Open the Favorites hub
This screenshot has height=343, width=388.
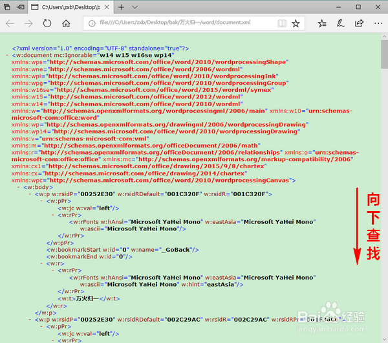click(x=322, y=23)
